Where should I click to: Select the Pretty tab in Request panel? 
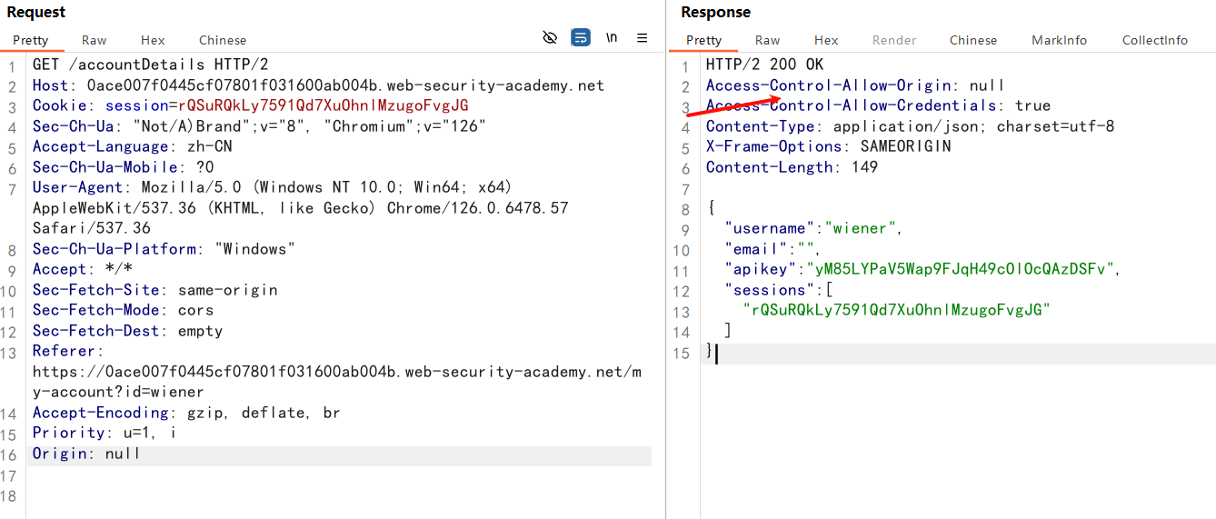click(31, 40)
